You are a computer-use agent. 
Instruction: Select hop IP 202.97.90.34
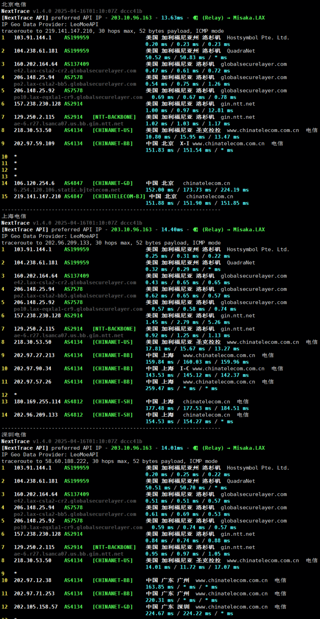coord(32,369)
